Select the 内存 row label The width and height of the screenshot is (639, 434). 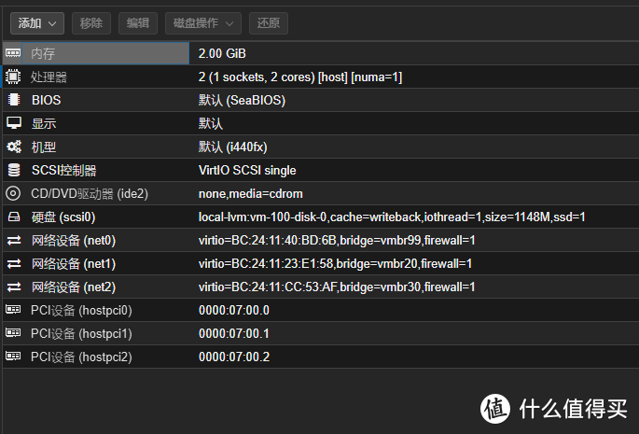coord(43,53)
